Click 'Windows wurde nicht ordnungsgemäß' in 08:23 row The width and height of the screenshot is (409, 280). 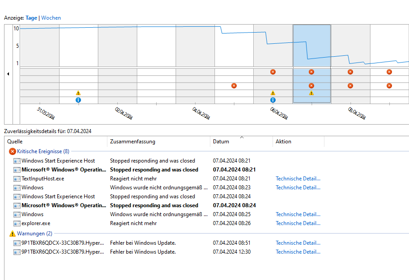(159, 188)
